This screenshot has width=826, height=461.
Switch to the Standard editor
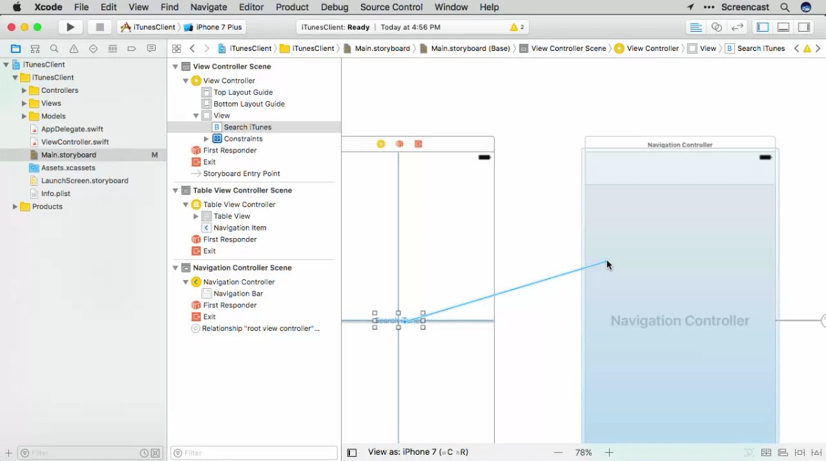[696, 27]
